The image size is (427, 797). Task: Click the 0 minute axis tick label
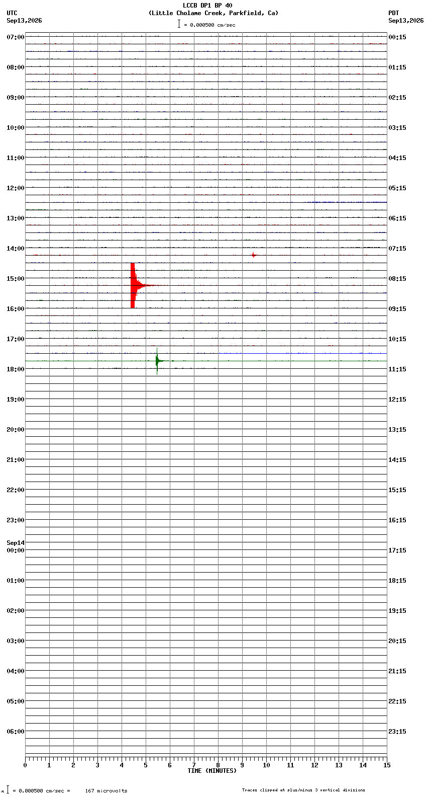[x=25, y=765]
